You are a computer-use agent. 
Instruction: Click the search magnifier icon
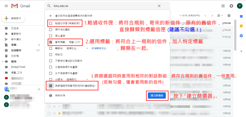click(49, 6)
